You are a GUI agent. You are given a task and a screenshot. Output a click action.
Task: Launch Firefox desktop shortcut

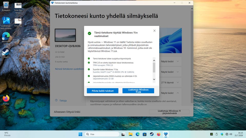(x=6, y=100)
